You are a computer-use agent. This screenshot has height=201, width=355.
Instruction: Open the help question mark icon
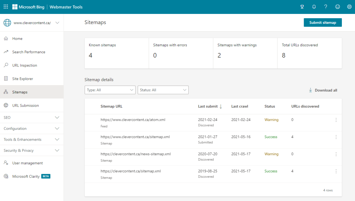(326, 7)
